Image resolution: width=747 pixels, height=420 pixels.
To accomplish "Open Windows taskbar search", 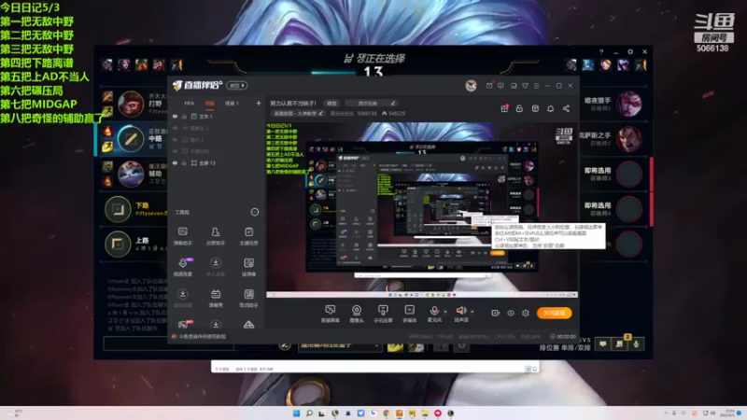I will [309, 413].
